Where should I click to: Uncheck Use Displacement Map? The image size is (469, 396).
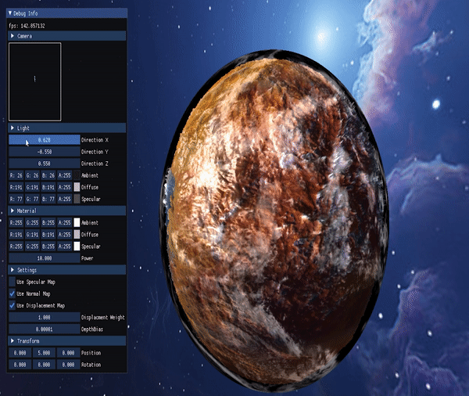tap(12, 305)
